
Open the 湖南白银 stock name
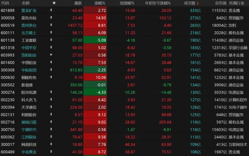click(x=29, y=122)
